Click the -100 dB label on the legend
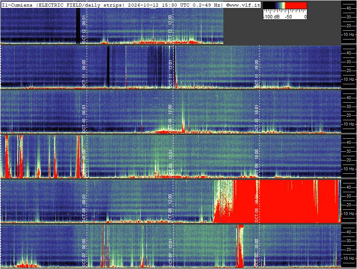The image size is (357, 269). click(x=271, y=17)
